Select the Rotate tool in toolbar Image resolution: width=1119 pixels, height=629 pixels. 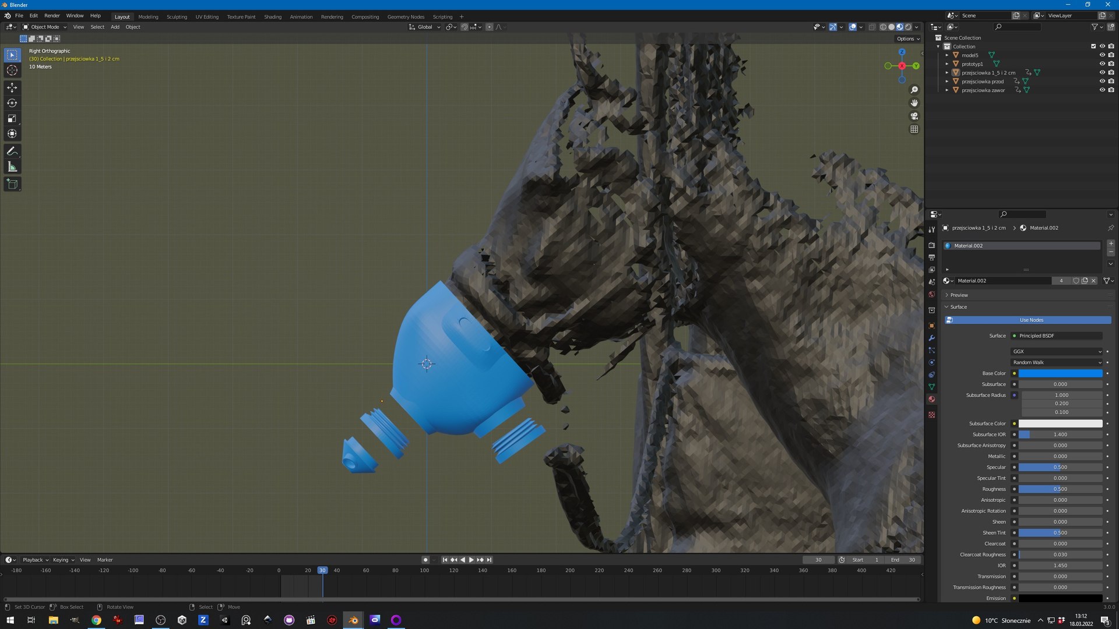[x=12, y=103]
